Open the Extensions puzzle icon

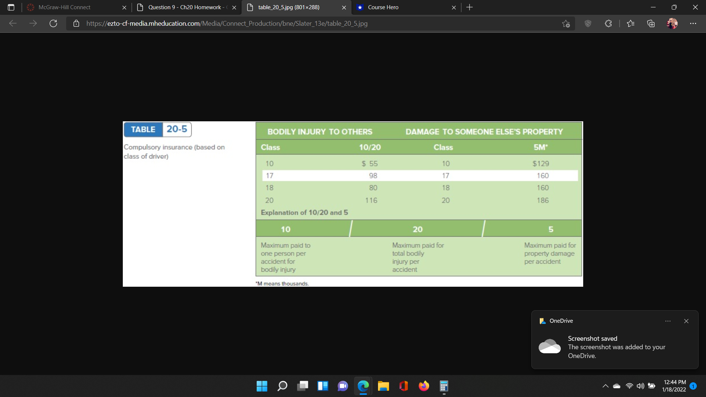coord(608,24)
